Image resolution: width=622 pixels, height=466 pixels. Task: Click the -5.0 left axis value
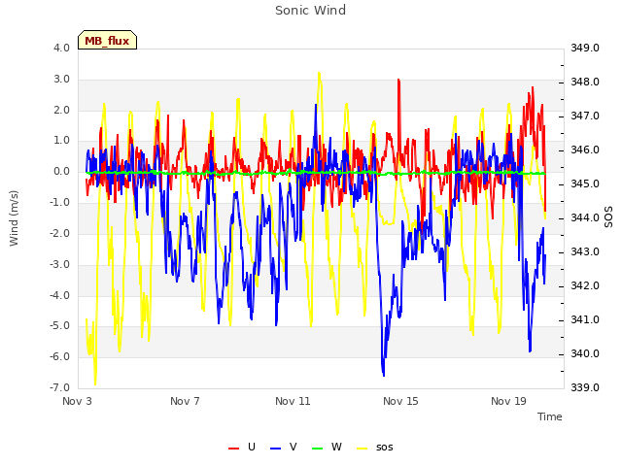59,326
